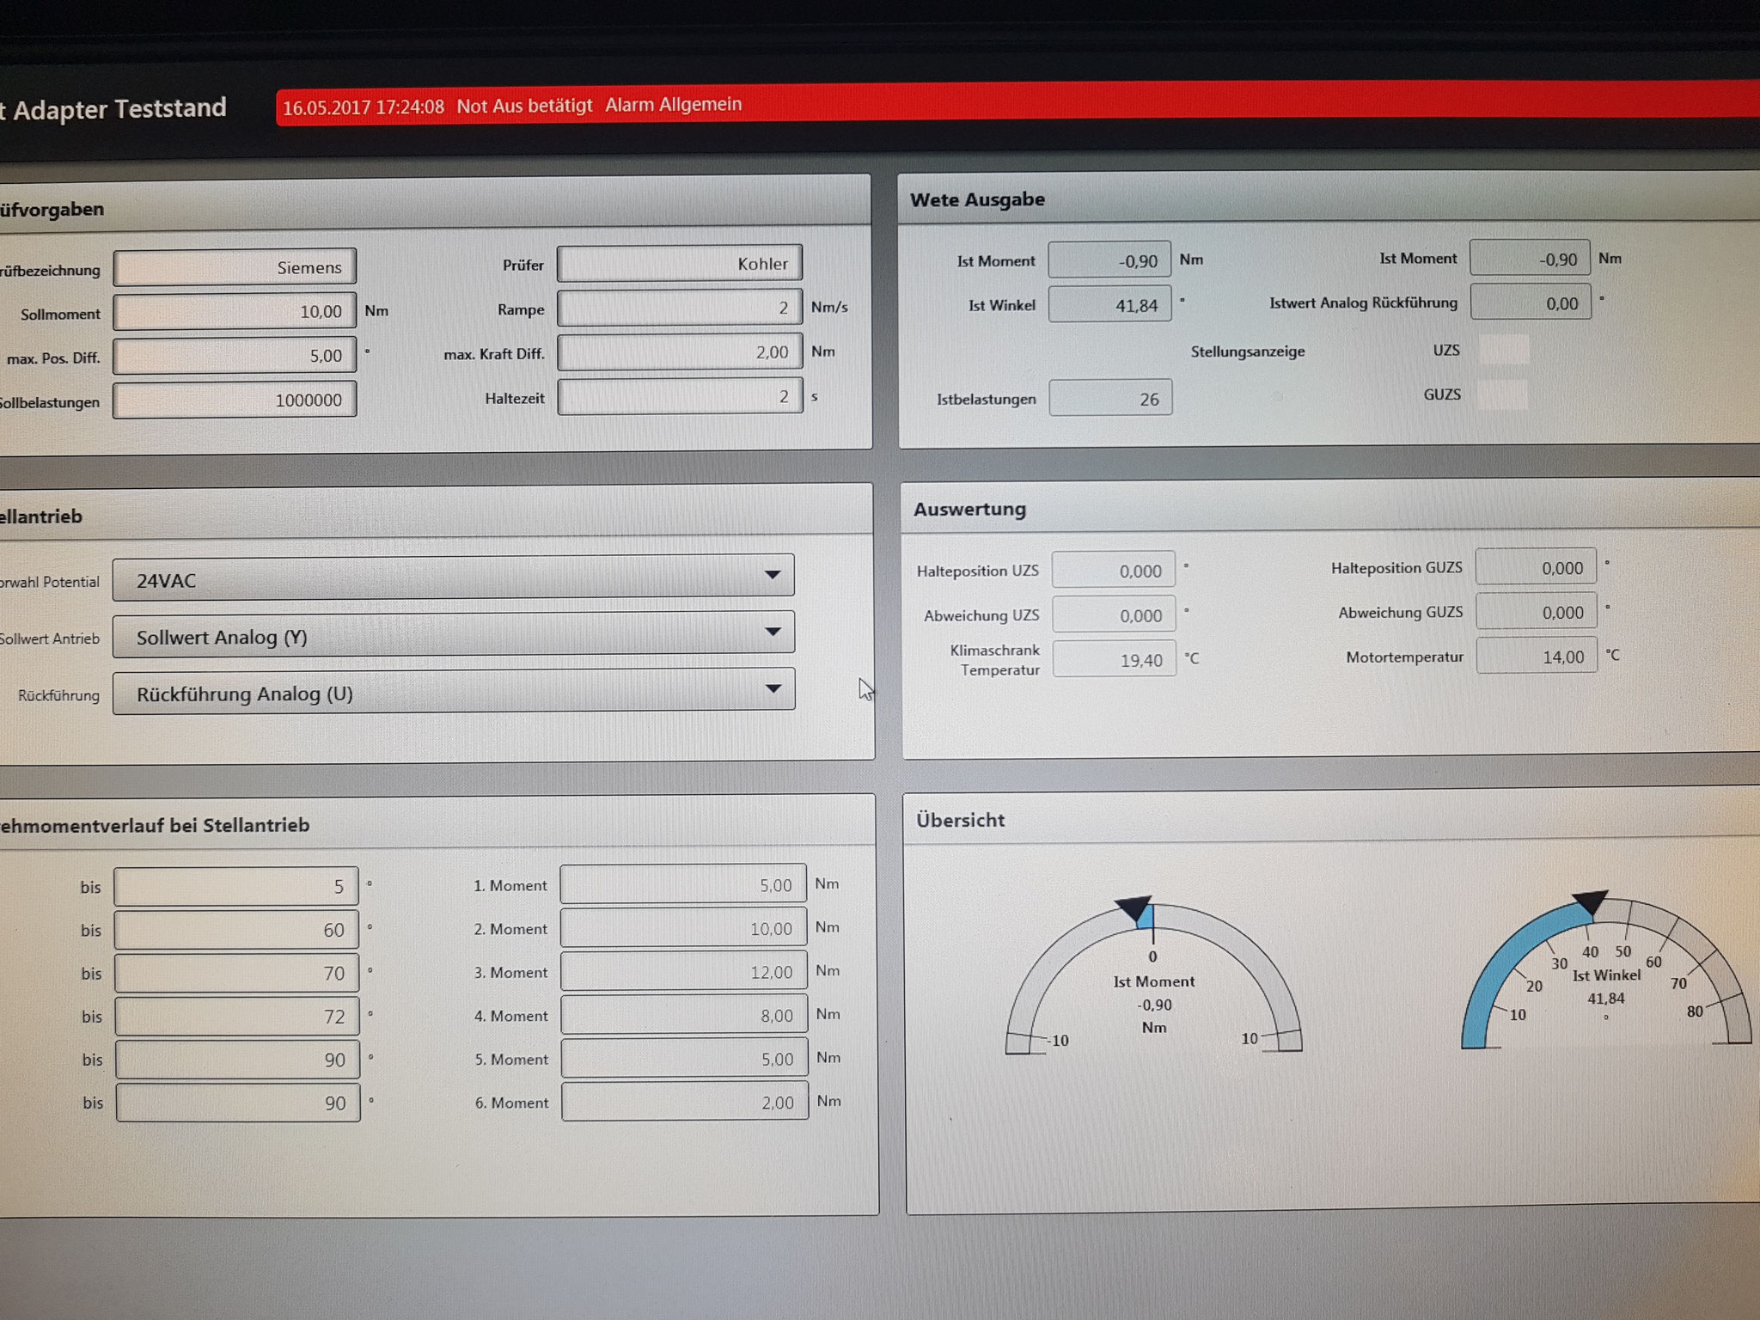
Task: Select the Haltezeit input field
Action: pyautogui.click(x=679, y=397)
